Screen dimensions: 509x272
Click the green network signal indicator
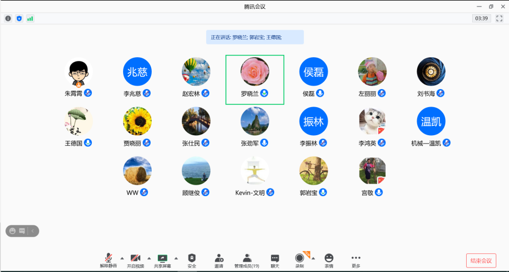click(30, 18)
